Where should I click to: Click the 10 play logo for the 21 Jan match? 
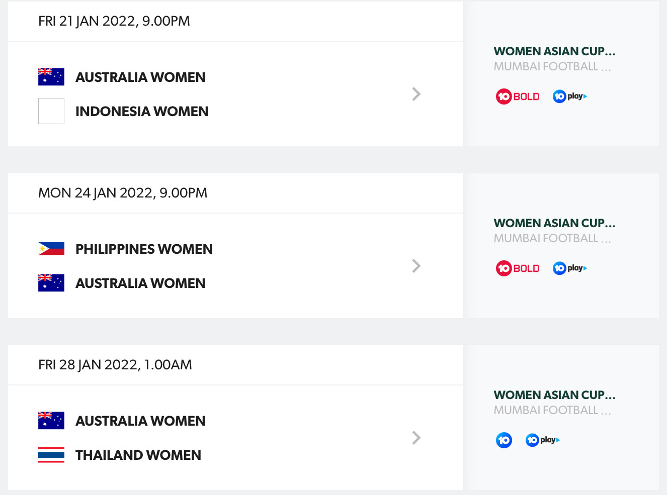click(570, 96)
